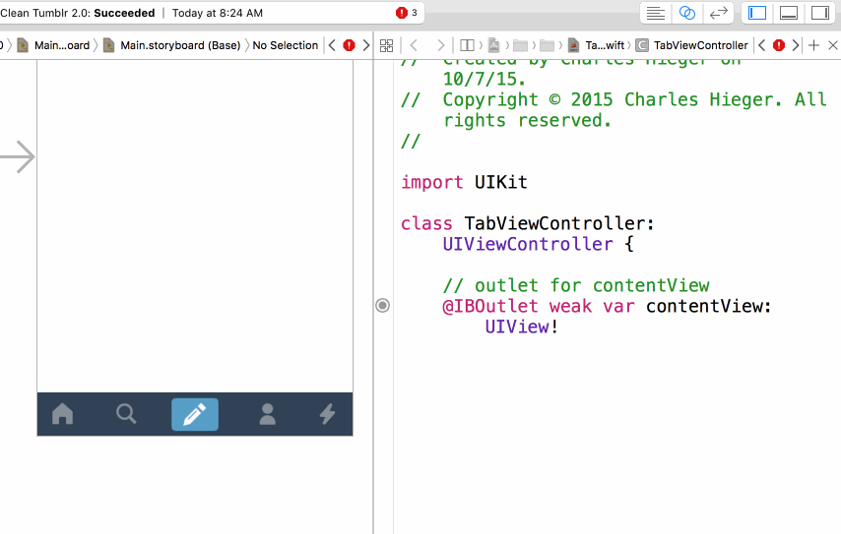Select the white content view in storyboard
This screenshot has height=534, width=841.
[x=195, y=226]
